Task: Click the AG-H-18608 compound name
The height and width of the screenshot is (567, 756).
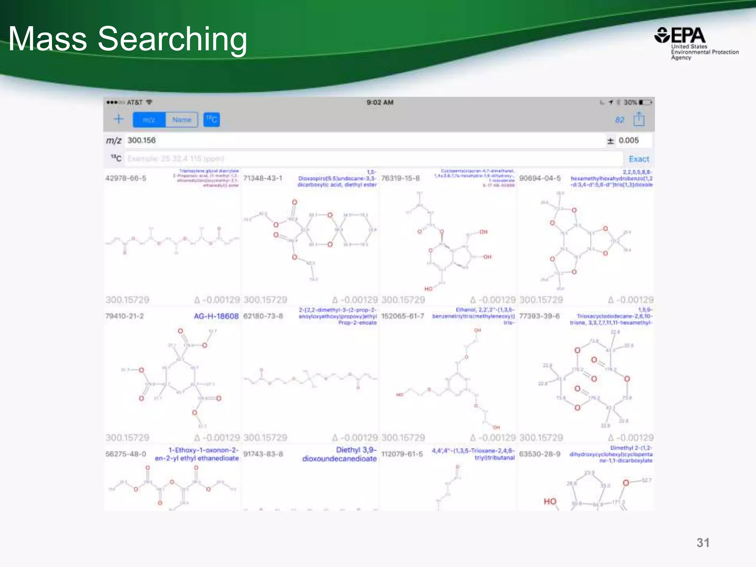Action: tap(216, 316)
